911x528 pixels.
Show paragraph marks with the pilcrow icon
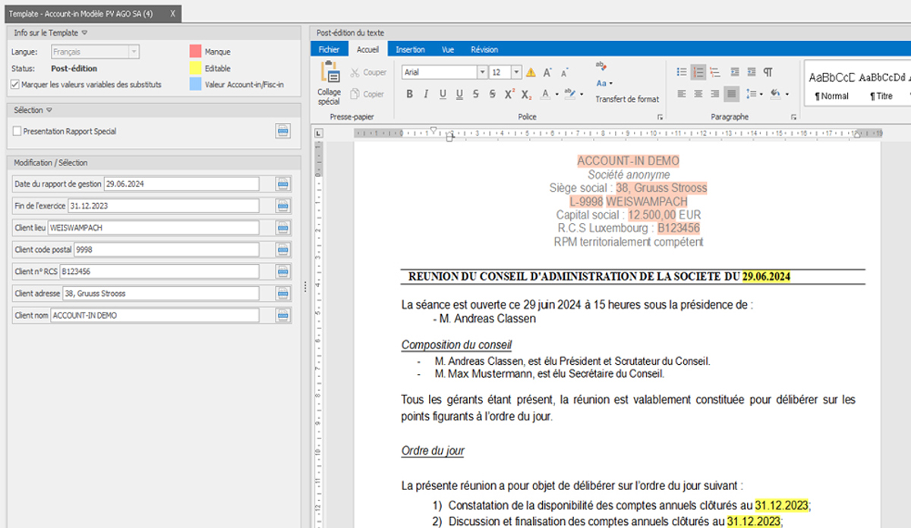tap(768, 72)
